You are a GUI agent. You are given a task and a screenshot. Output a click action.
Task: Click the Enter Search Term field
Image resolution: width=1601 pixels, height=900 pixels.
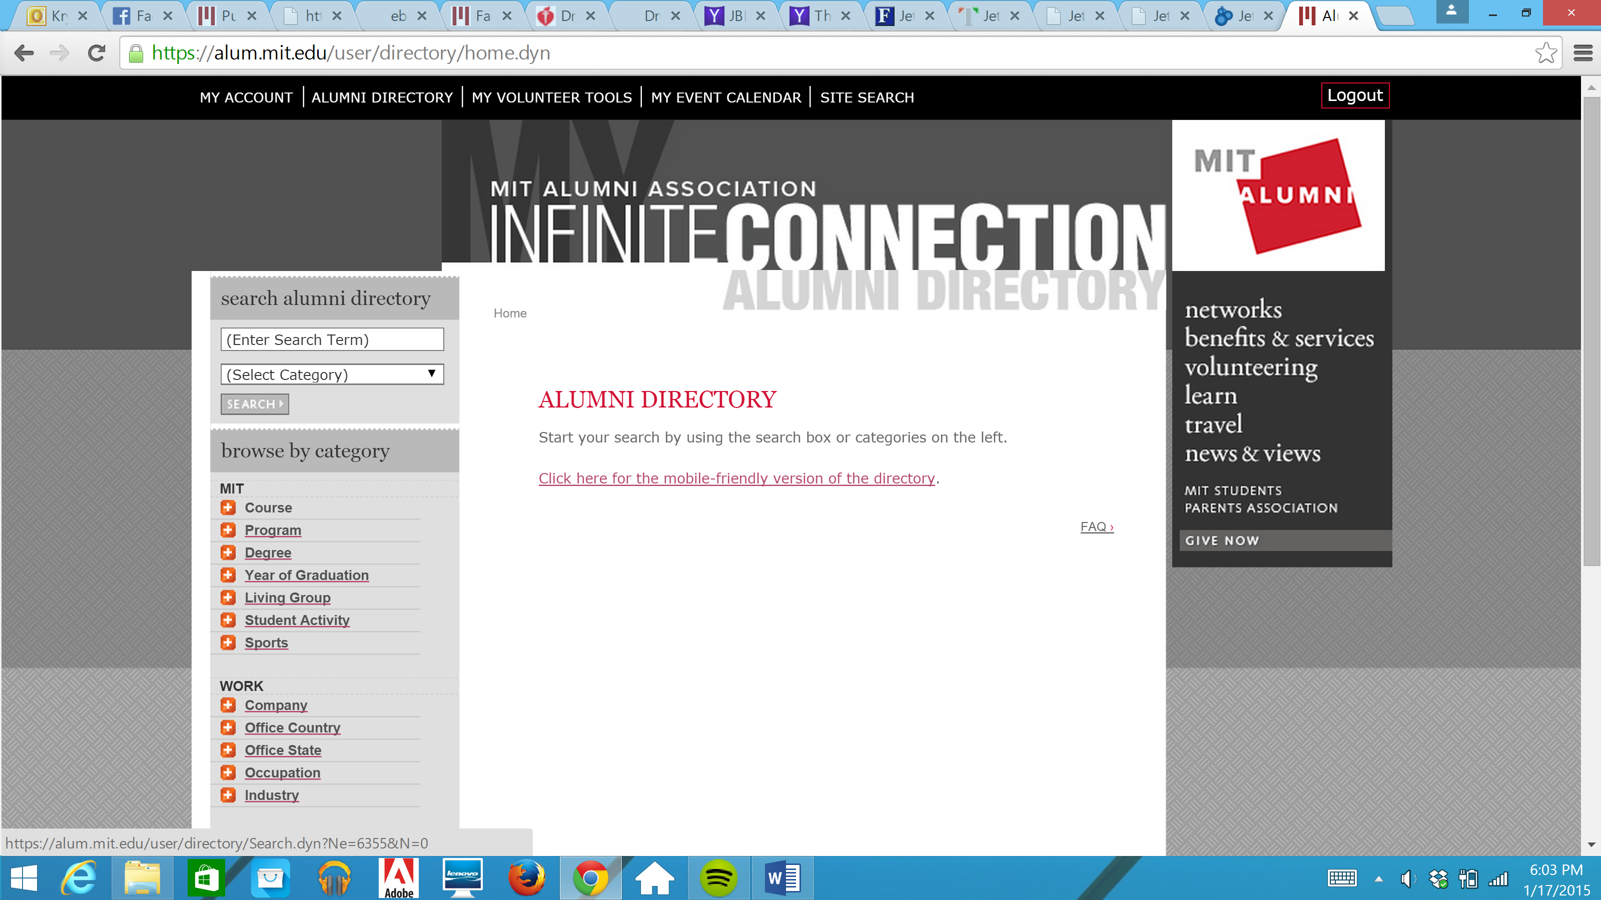coord(332,339)
